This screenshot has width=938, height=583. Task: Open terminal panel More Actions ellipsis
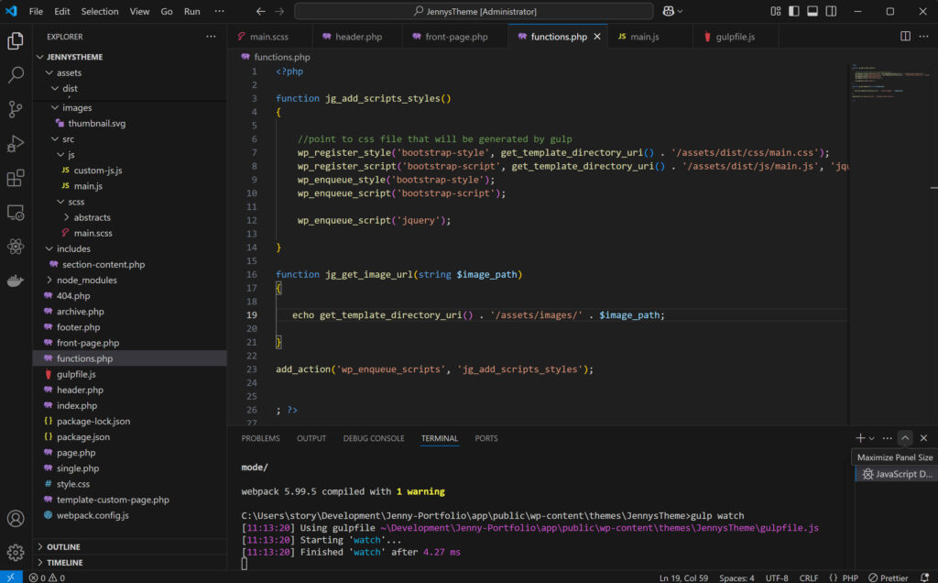[887, 438]
